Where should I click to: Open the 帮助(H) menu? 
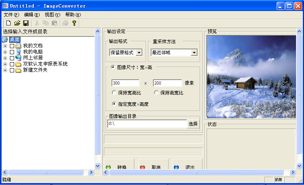point(73,15)
